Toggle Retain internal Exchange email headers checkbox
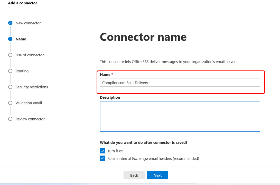The image size is (280, 185). point(102,158)
